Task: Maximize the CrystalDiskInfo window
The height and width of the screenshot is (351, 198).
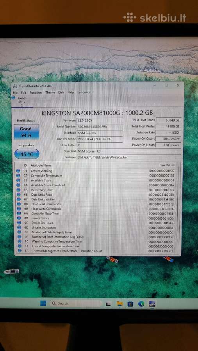Action: (166, 85)
